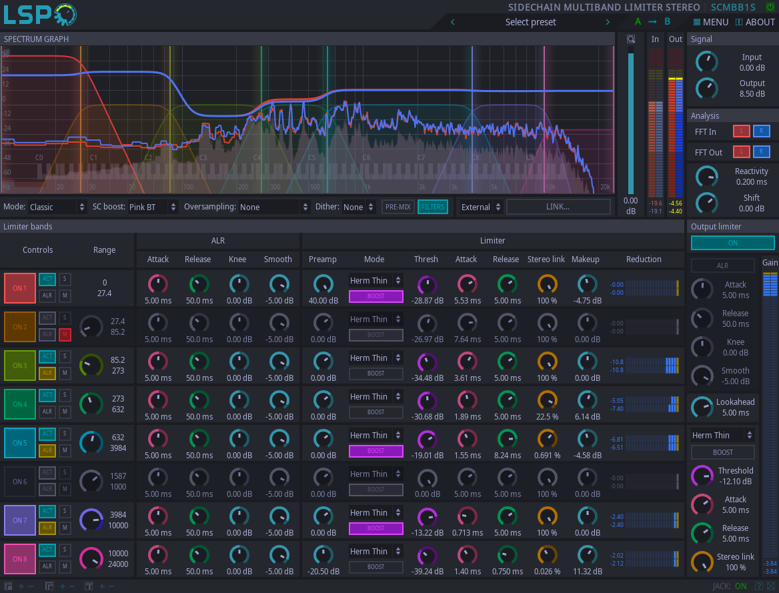This screenshot has width=779, height=593.
Task: Click the Select preset field
Action: (x=530, y=22)
